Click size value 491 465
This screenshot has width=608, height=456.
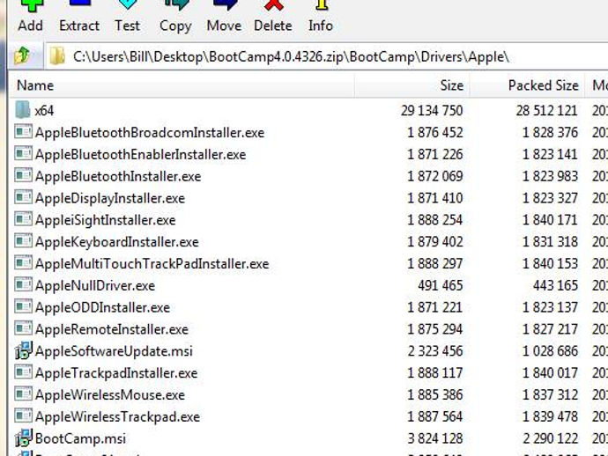point(440,285)
